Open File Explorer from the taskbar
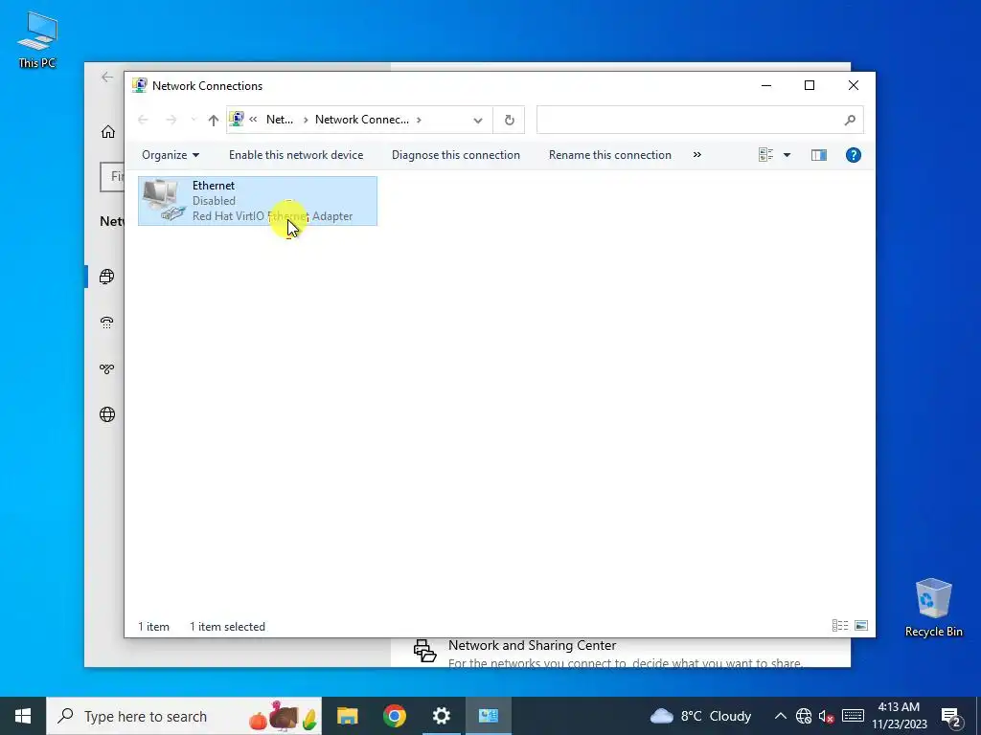 coord(347,716)
